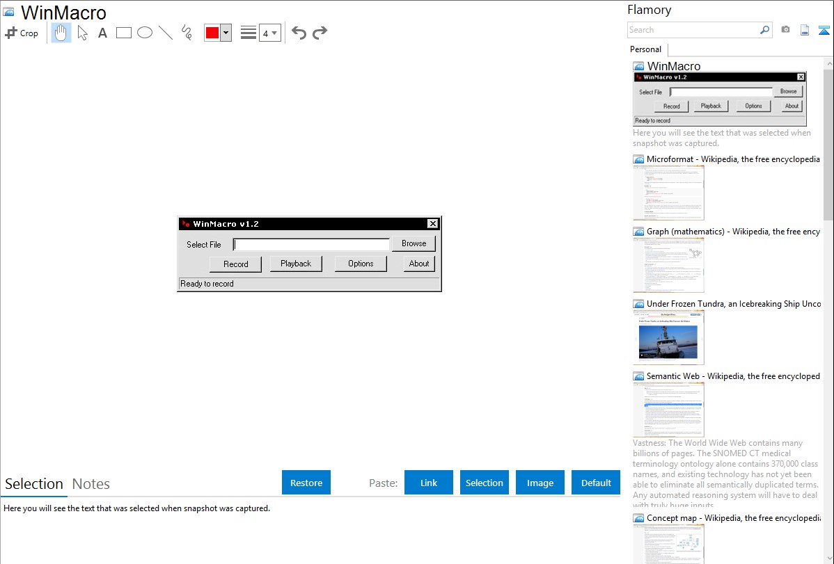Viewport: 834px width, 564px height.
Task: Click the icon beside the Microformat title
Action: pos(639,159)
